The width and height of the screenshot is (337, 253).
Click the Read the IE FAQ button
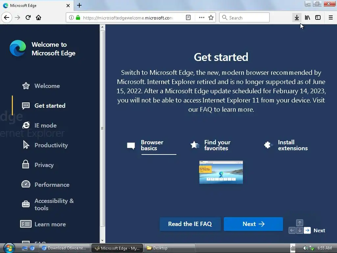[x=190, y=224]
